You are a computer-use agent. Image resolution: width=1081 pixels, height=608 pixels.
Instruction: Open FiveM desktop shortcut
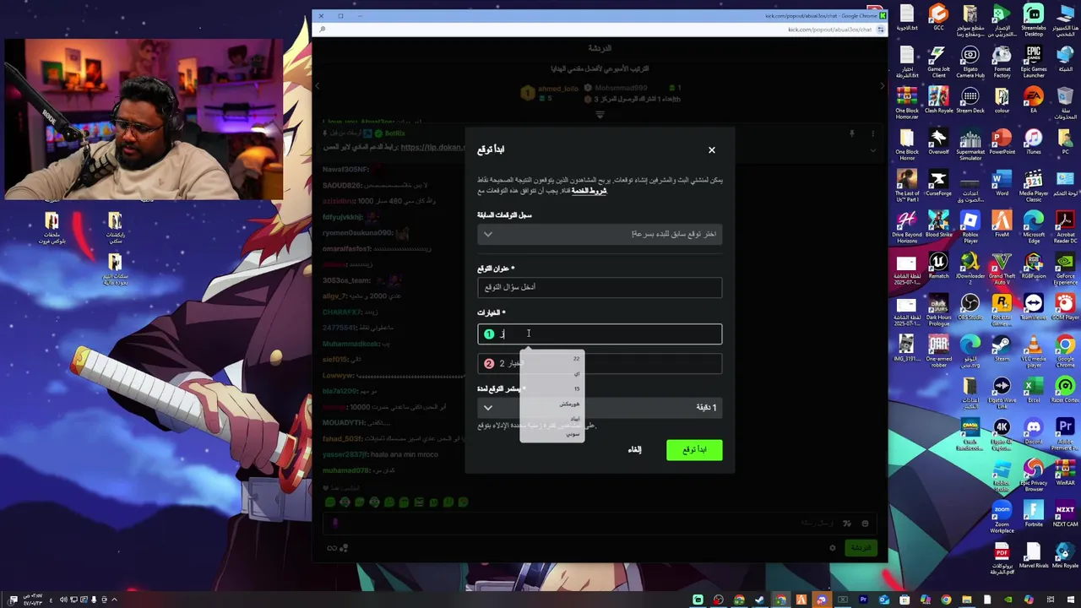(1002, 224)
